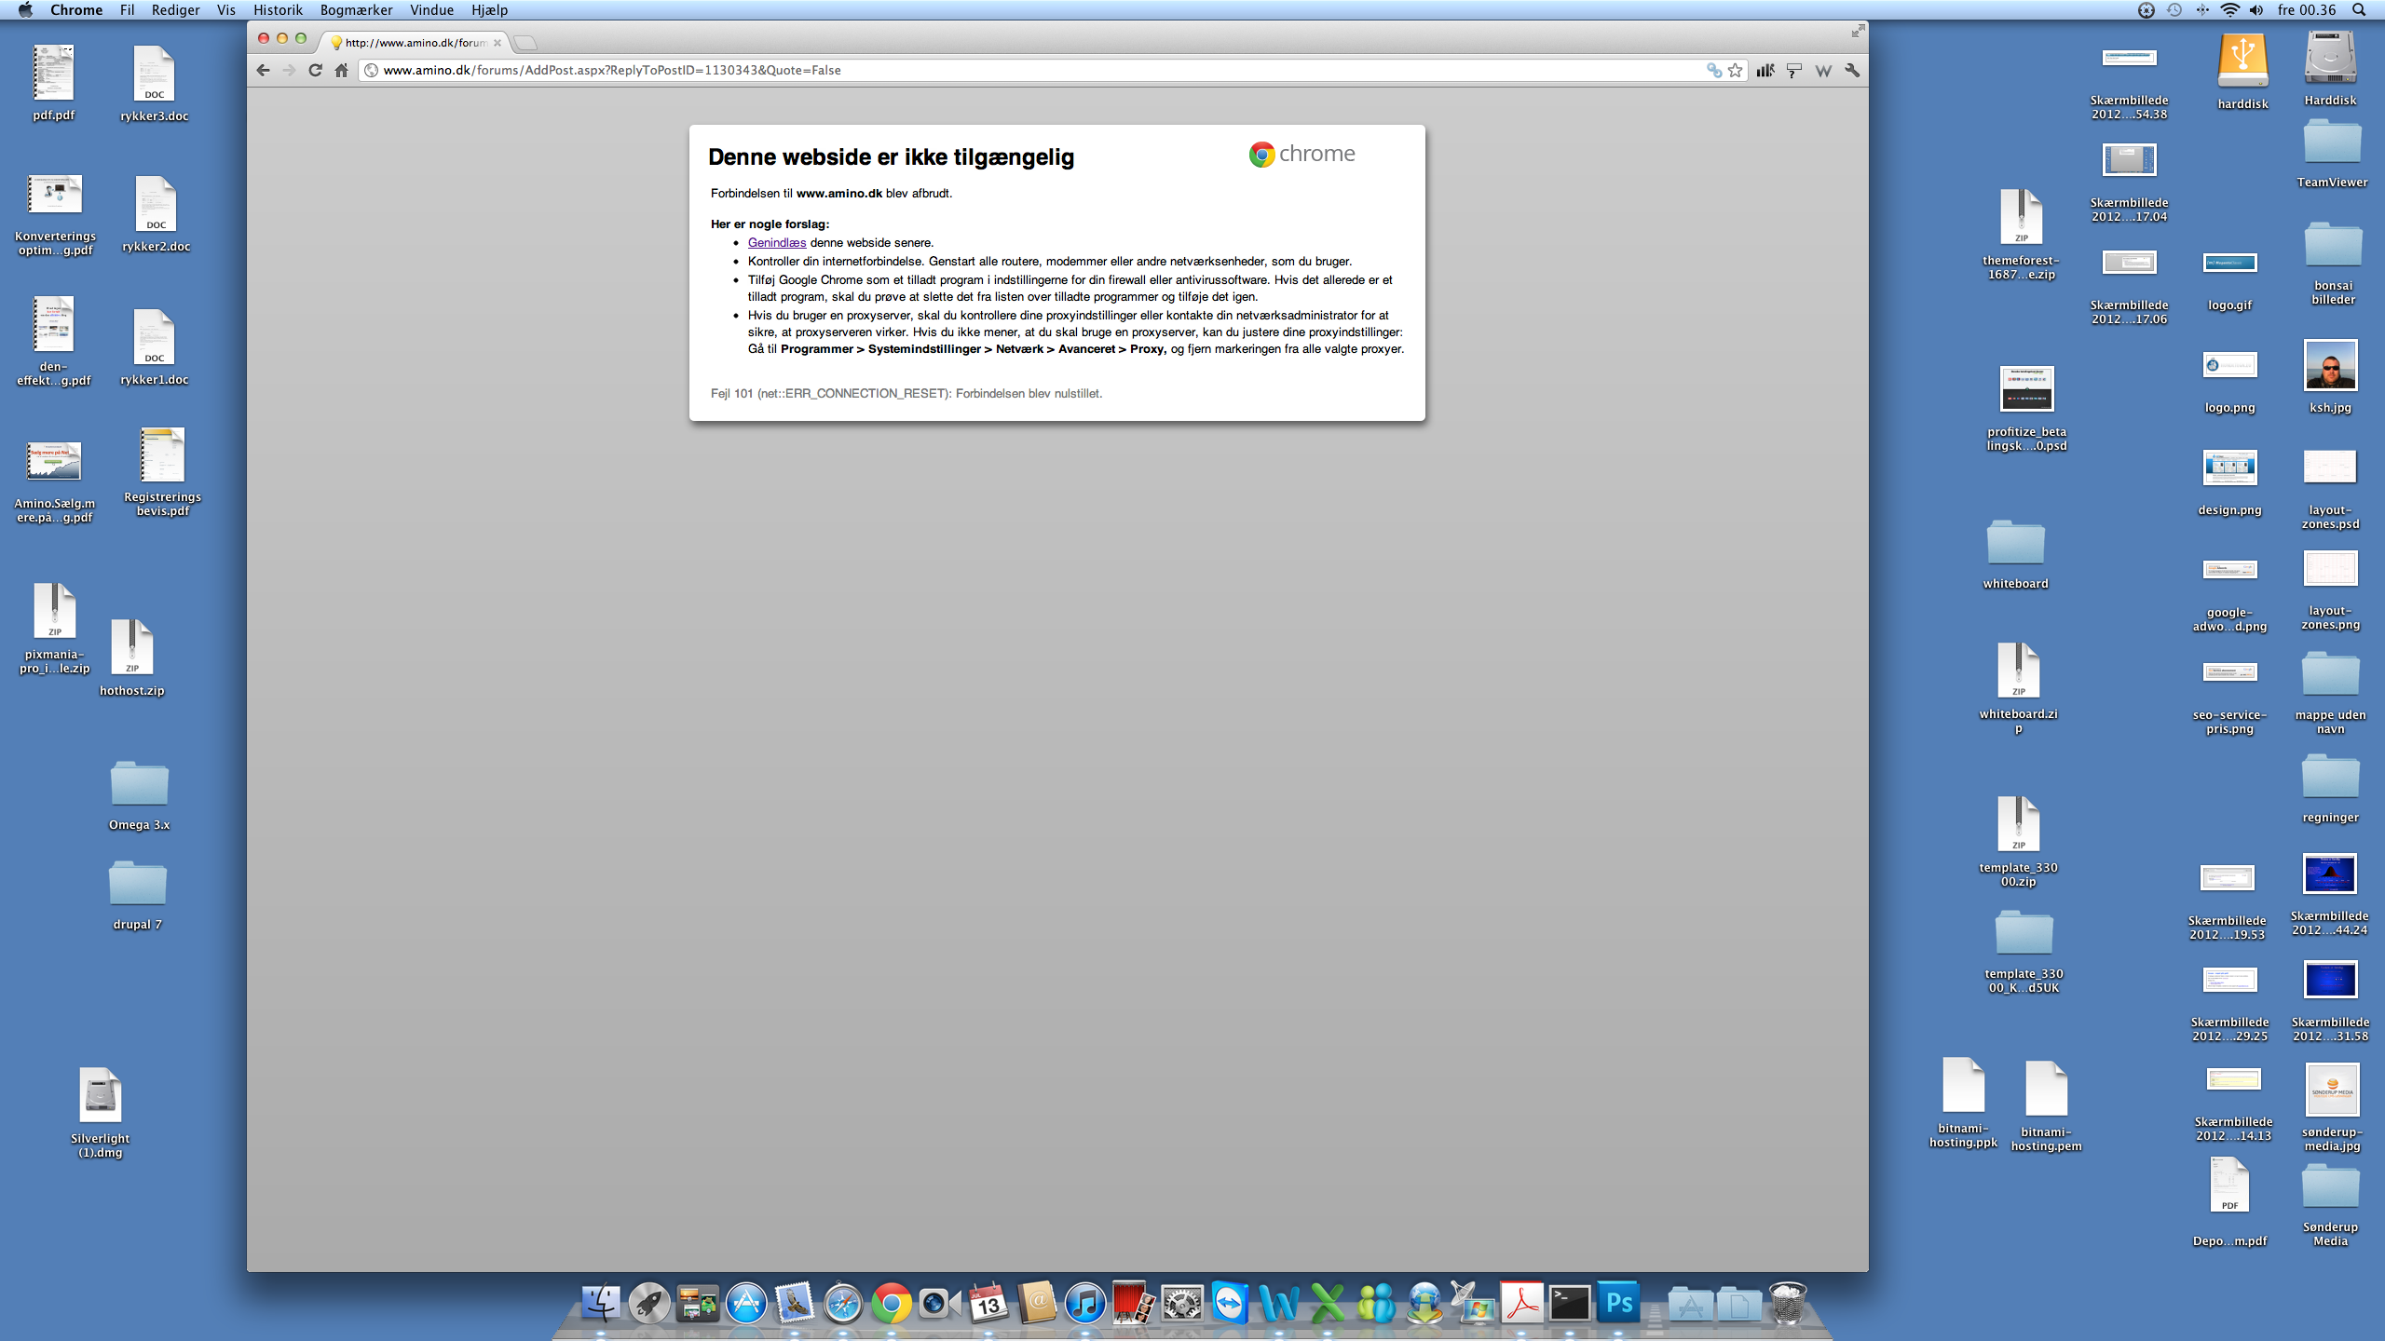Viewport: 2385px width, 1341px height.
Task: Open a new tab
Action: 525,43
